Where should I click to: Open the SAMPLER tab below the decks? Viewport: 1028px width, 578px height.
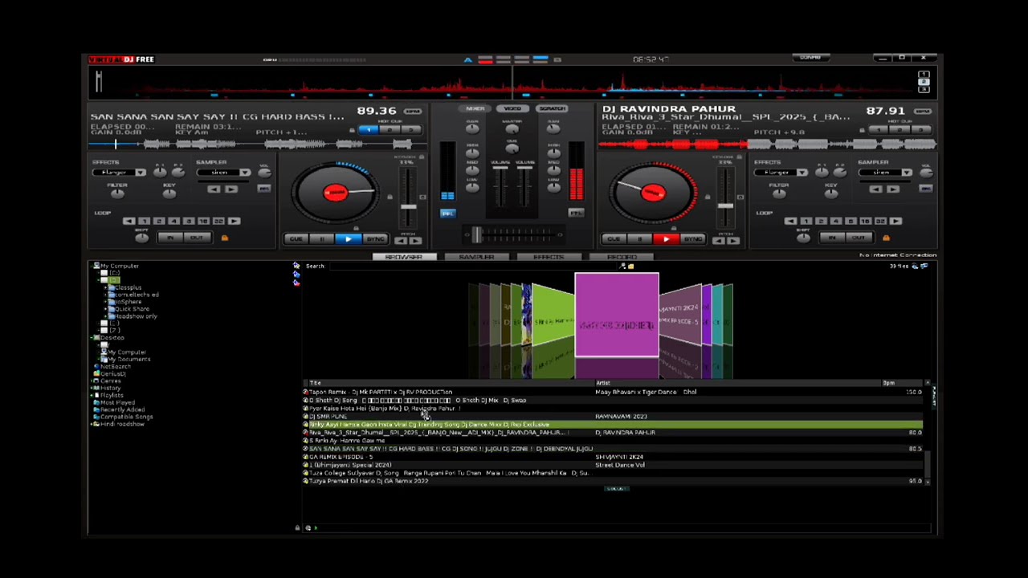(x=476, y=257)
